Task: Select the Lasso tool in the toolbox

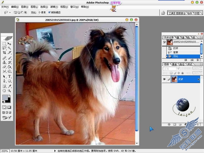Action: (4, 48)
